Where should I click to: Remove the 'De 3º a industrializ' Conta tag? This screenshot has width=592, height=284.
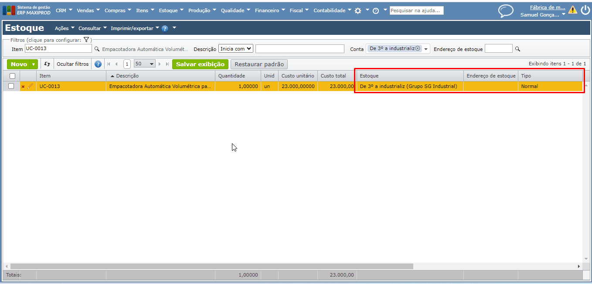418,48
